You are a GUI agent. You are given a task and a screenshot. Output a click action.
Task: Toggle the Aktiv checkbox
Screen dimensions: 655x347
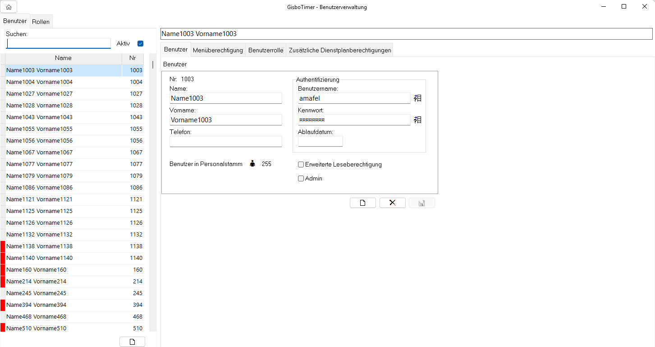140,44
